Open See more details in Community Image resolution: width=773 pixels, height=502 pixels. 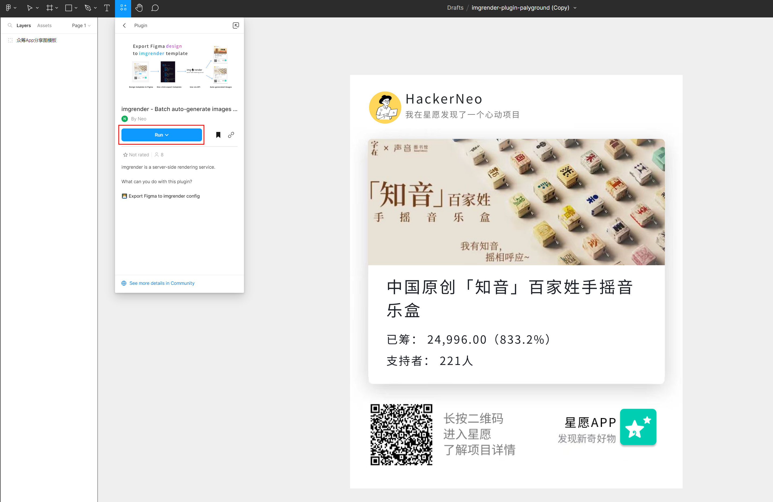pyautogui.click(x=161, y=283)
